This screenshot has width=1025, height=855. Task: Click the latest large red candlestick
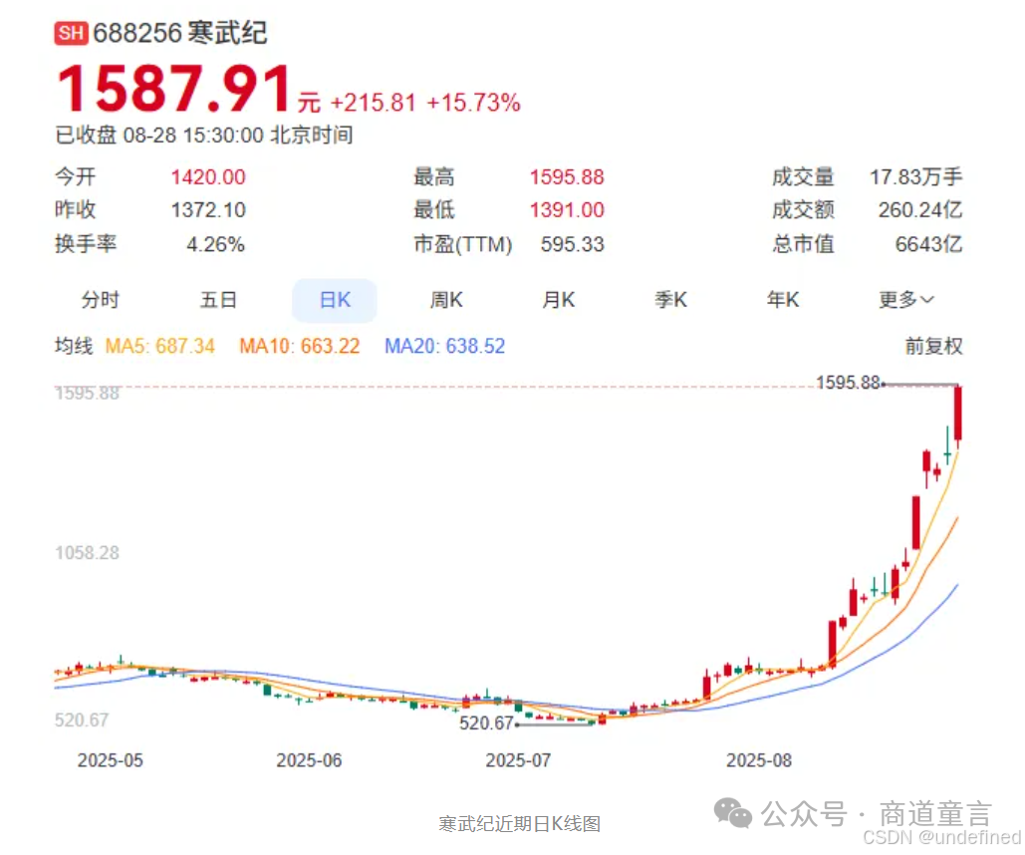(957, 414)
